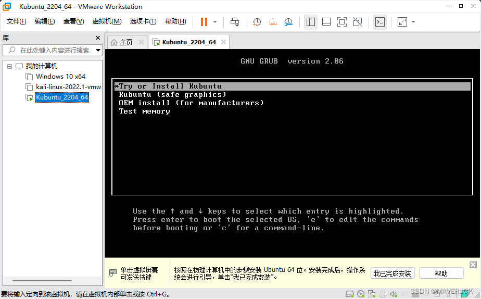Minimize the VMware Workstation window

[x=448, y=6]
